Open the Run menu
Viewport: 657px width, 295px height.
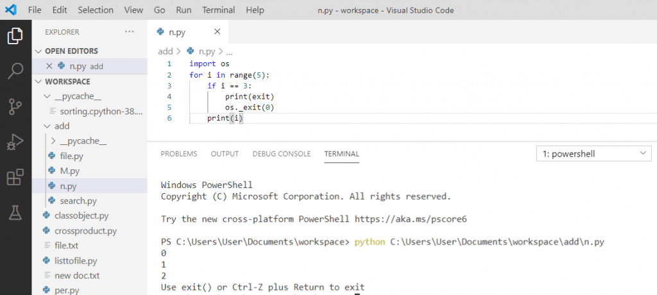[184, 10]
